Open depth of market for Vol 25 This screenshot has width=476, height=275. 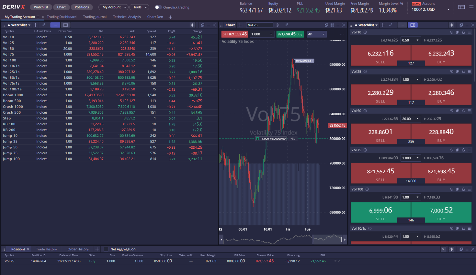458,71
